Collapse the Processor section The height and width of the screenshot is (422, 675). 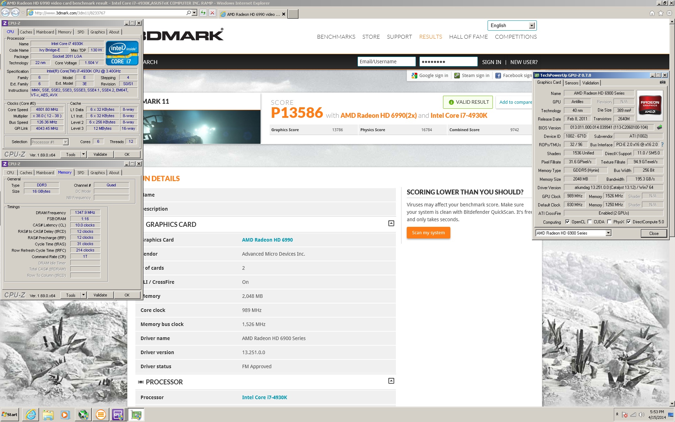pos(391,381)
